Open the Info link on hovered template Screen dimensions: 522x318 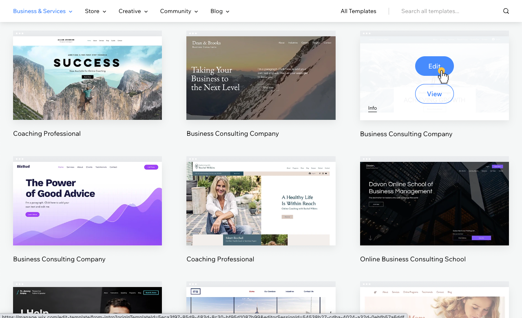click(372, 108)
